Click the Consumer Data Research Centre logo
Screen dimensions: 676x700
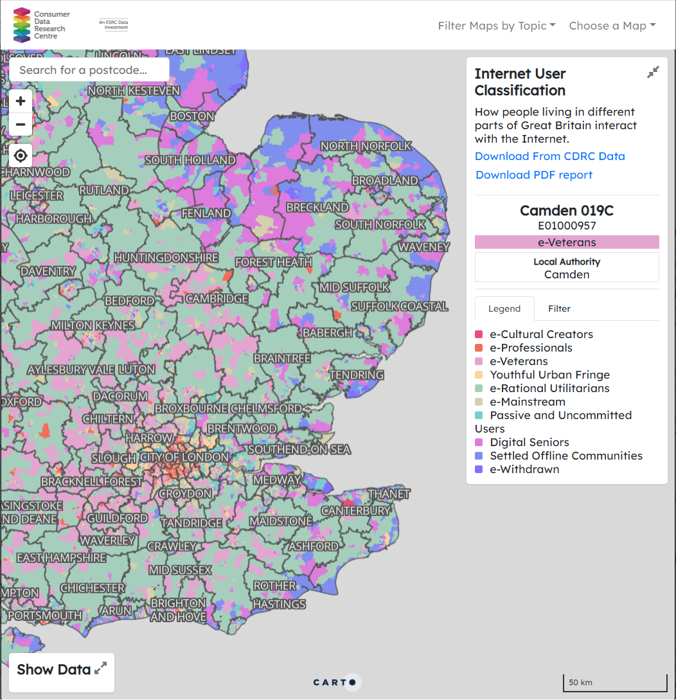[42, 25]
